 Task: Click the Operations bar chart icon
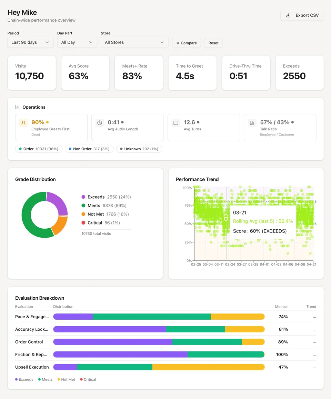pos(18,107)
